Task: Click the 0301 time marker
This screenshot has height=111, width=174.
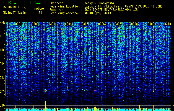Action: coord(19,24)
